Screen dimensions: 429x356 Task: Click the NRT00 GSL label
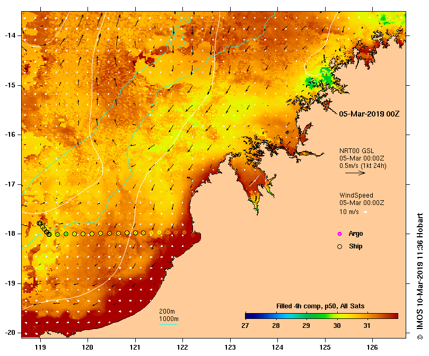pos(356,151)
